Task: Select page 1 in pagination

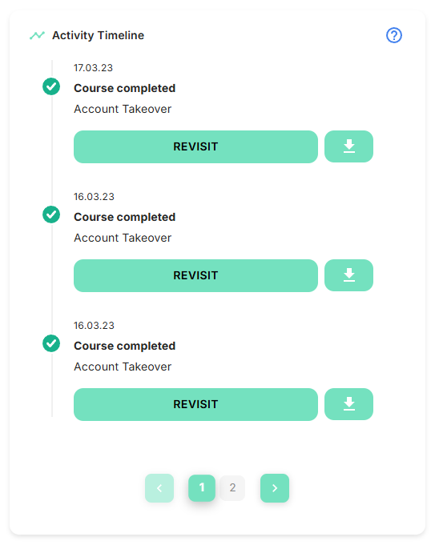Action: (202, 487)
